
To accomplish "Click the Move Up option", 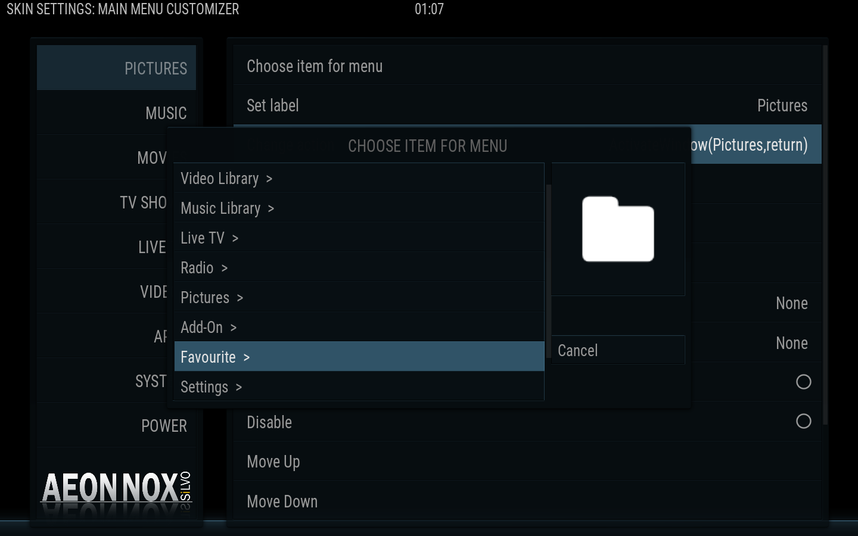I will coord(527,462).
